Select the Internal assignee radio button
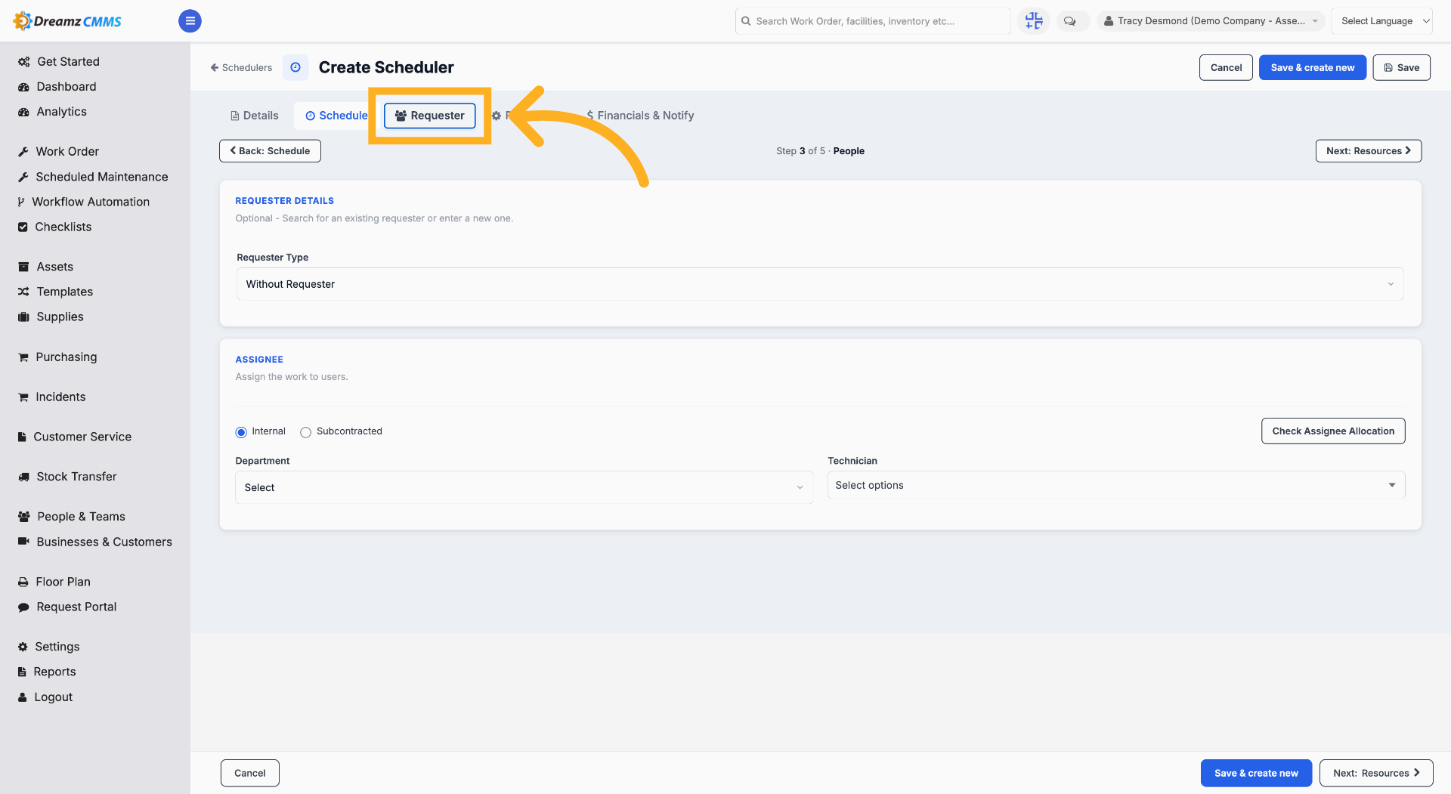 (241, 432)
